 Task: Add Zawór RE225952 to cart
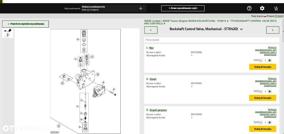263,98
